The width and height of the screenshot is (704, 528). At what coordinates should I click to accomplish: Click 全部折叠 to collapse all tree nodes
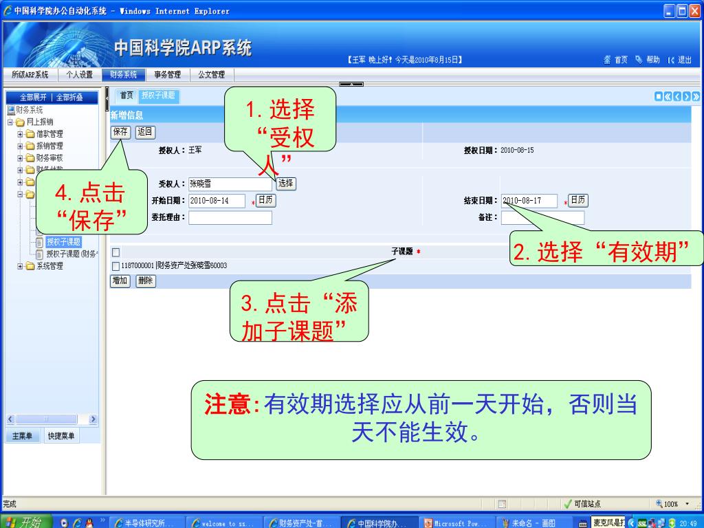click(69, 98)
